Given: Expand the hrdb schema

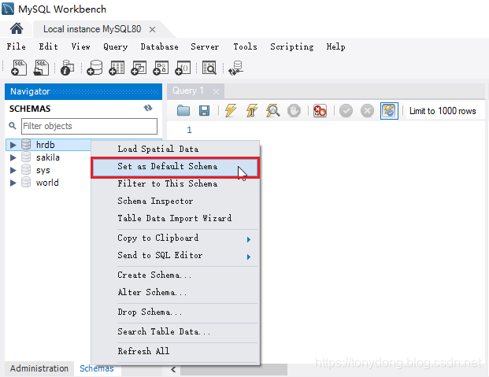Looking at the screenshot, I should pos(13,145).
